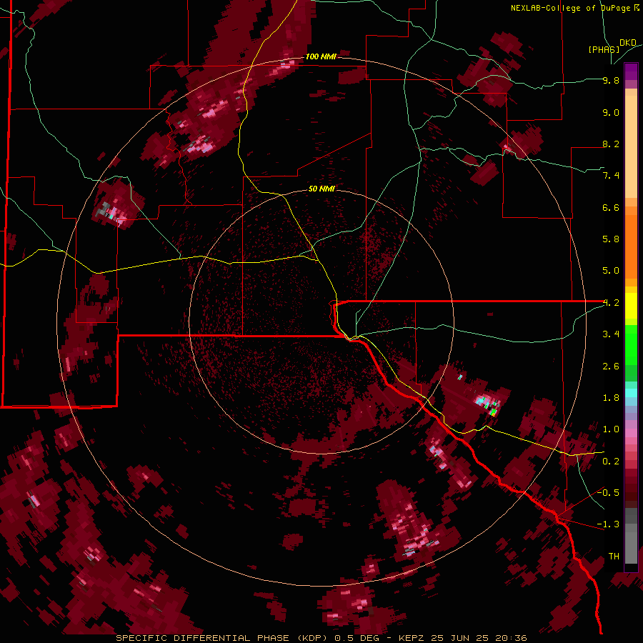The width and height of the screenshot is (643, 643).
Task: Click the 4.2 scale value
Action: coord(611,303)
